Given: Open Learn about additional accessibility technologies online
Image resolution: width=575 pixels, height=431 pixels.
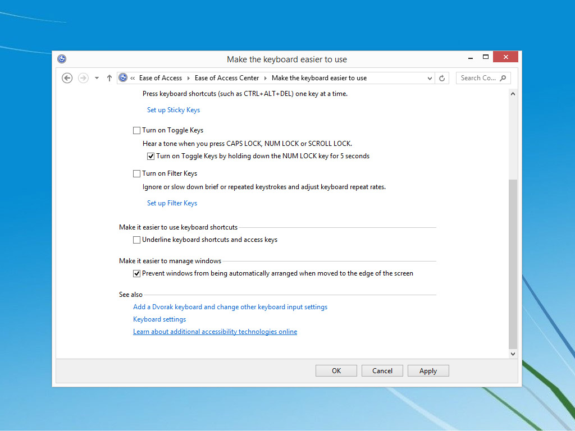Looking at the screenshot, I should [x=215, y=332].
